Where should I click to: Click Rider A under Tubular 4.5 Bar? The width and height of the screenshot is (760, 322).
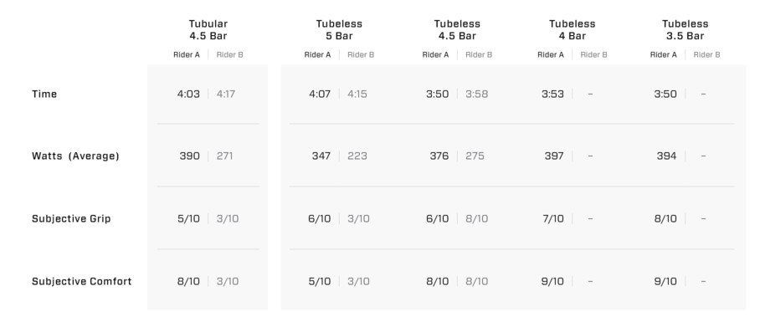187,54
